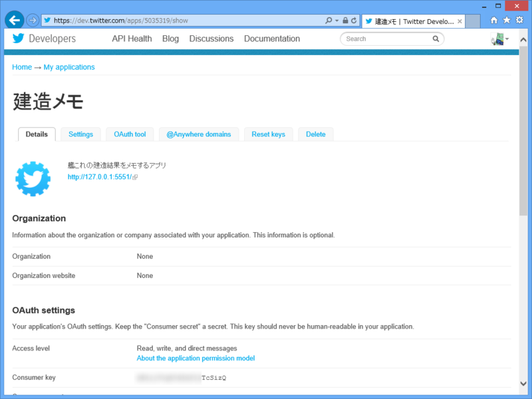Click the scrollbar down arrow
The height and width of the screenshot is (399, 532).
pyautogui.click(x=523, y=384)
